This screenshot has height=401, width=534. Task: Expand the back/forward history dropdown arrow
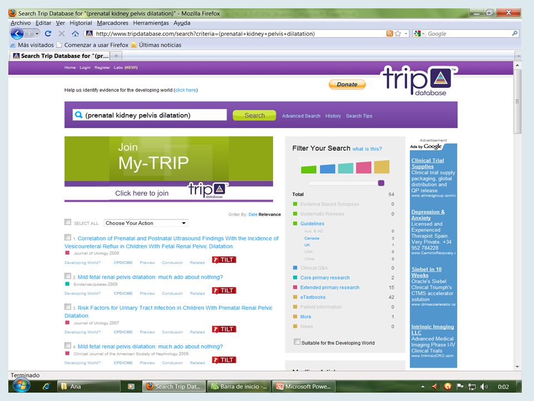point(37,33)
